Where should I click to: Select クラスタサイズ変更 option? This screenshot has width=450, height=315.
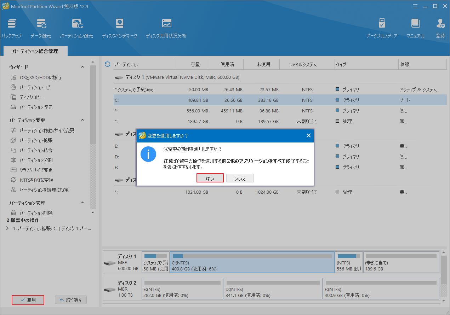click(x=32, y=170)
